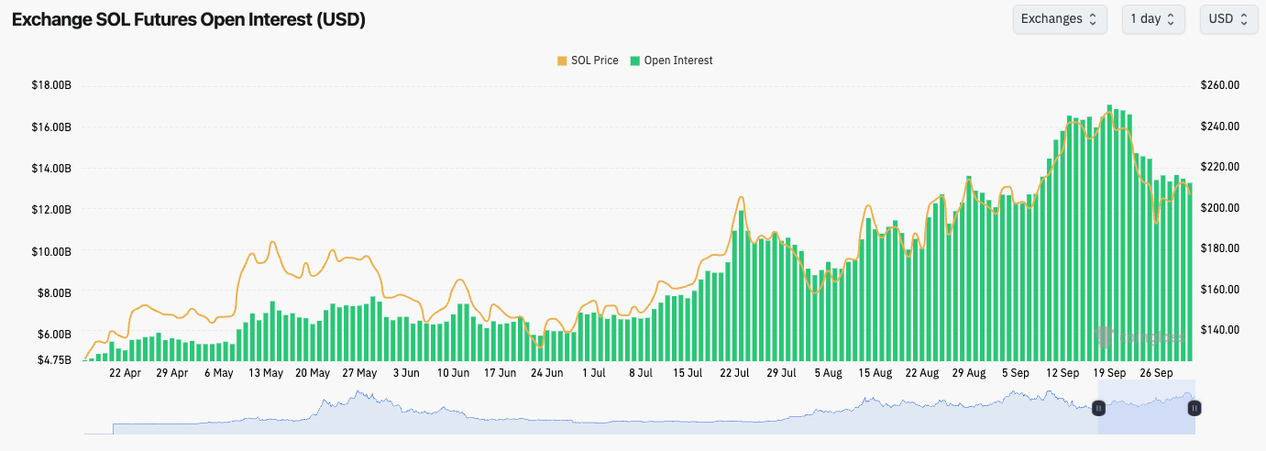
Task: Click the $240.00 right axis label
Action: pos(1219,126)
